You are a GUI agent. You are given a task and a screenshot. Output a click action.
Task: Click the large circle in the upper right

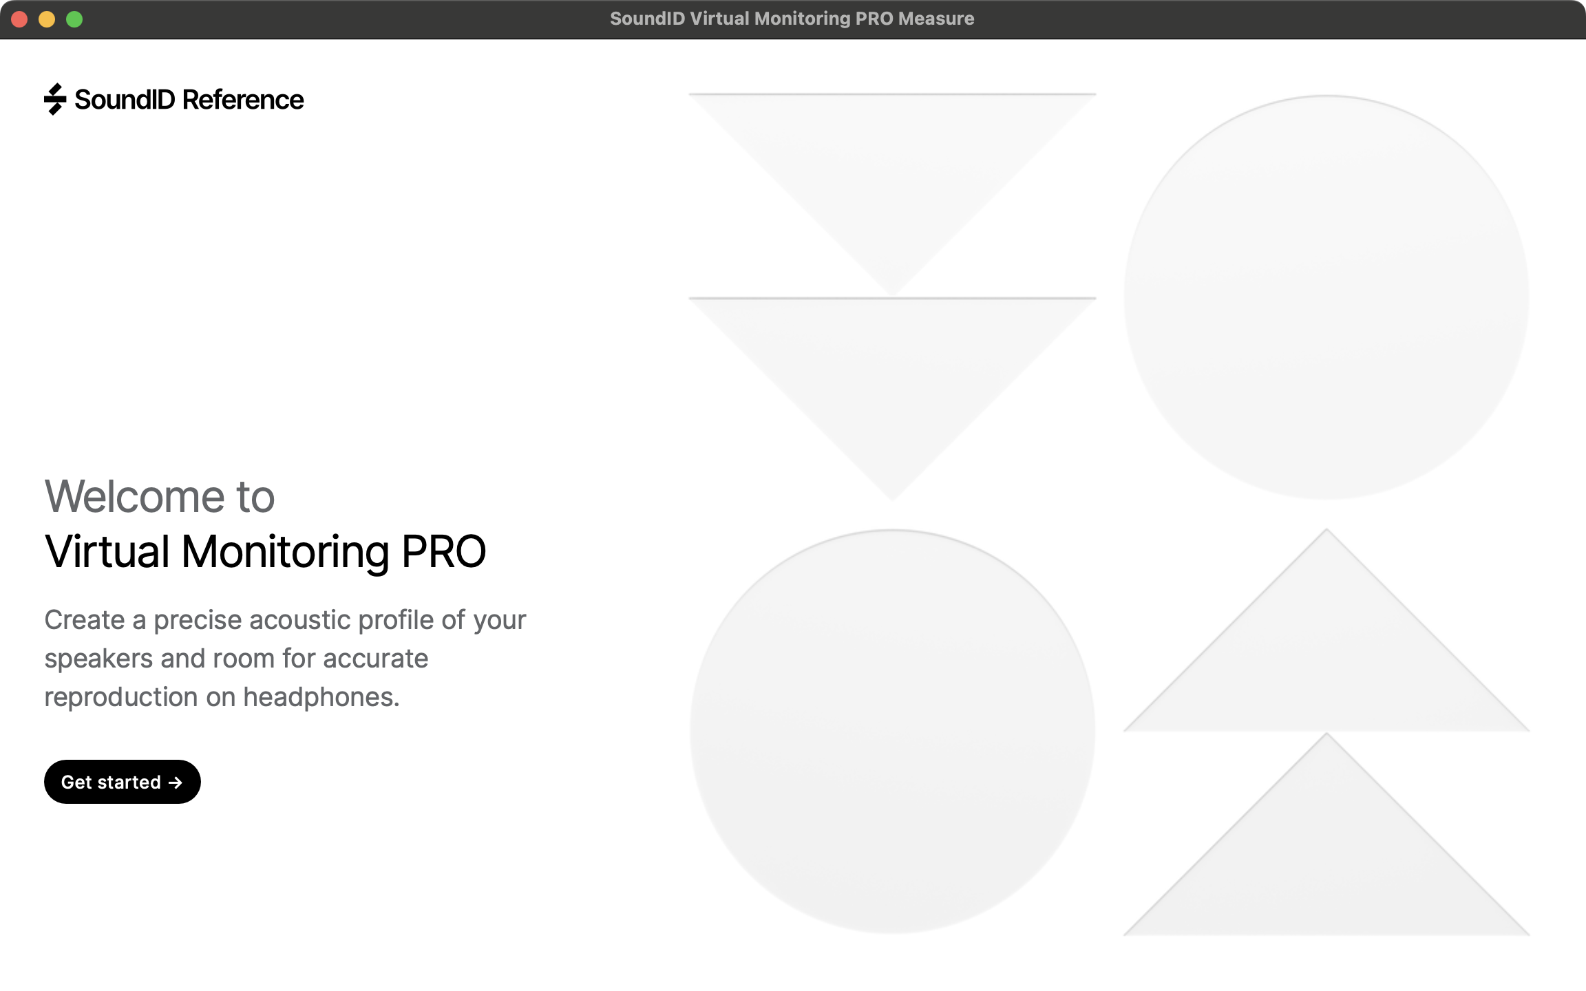(x=1326, y=297)
